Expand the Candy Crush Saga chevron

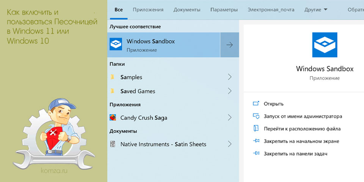[x=230, y=118]
